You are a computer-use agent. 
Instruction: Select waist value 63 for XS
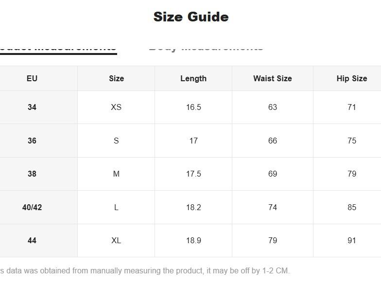pyautogui.click(x=273, y=107)
